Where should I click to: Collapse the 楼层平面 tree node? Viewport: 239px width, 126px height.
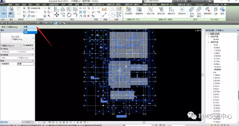pos(209,42)
